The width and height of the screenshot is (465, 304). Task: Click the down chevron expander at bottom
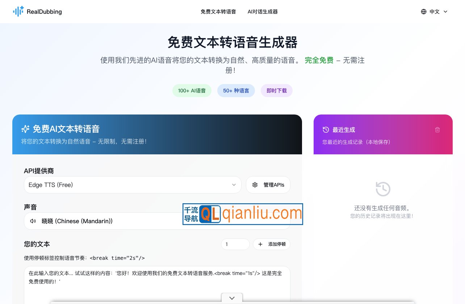232,298
